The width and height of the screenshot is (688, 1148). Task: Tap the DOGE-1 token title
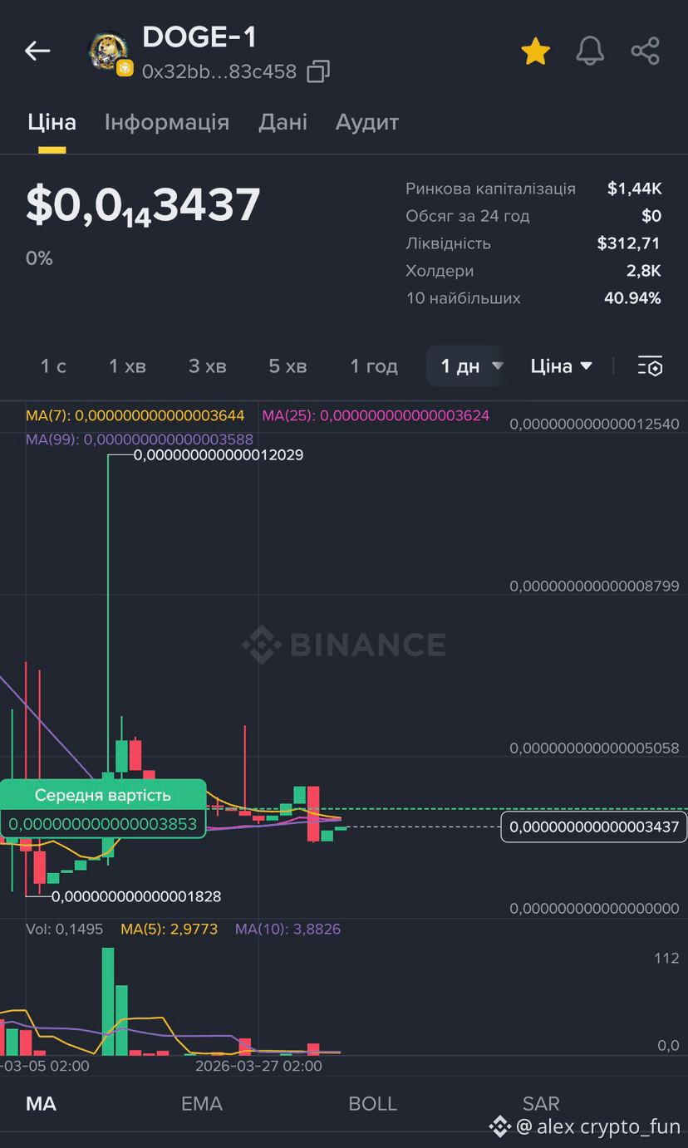pos(199,37)
